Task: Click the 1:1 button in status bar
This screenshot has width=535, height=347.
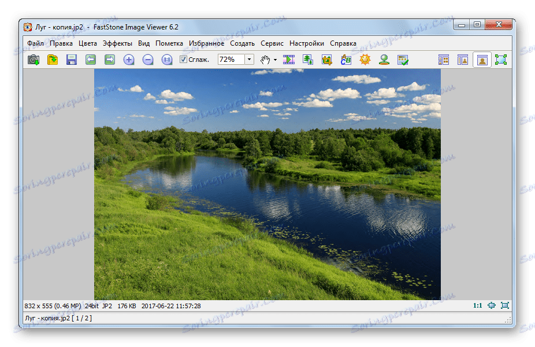Action: tap(478, 305)
